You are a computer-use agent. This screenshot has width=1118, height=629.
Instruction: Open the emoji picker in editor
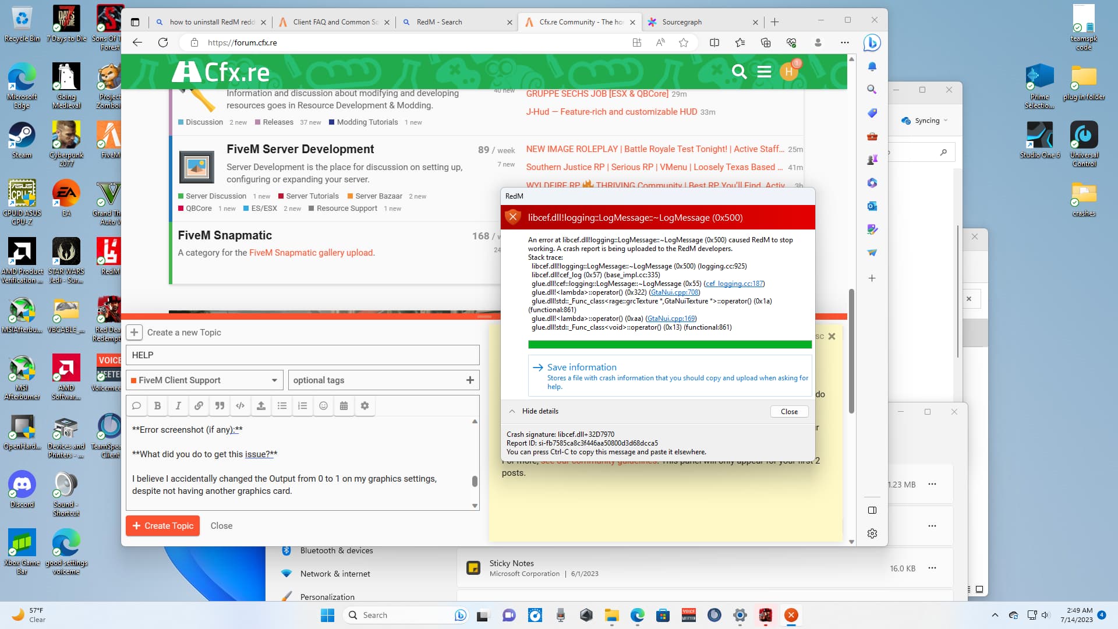[x=323, y=406]
